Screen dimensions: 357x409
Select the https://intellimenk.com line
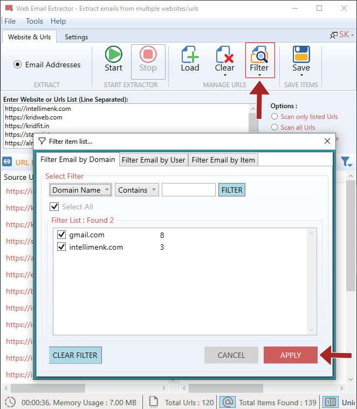tap(38, 109)
